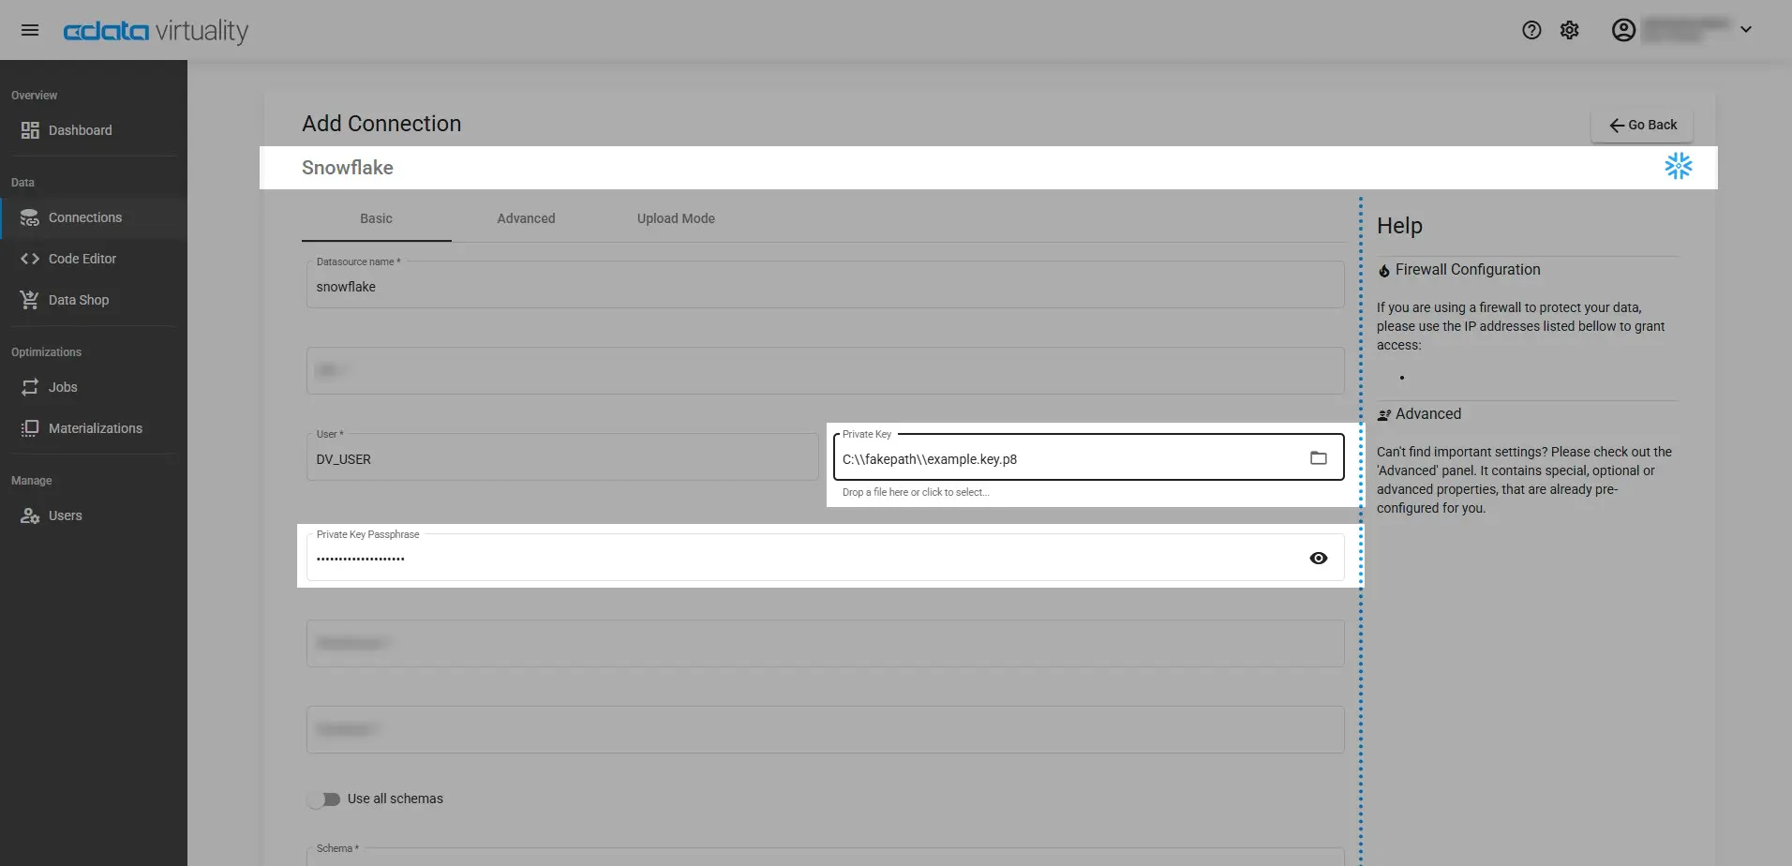Screen dimensions: 1792x866
Task: Click the Help panel title
Action: (x=1399, y=226)
